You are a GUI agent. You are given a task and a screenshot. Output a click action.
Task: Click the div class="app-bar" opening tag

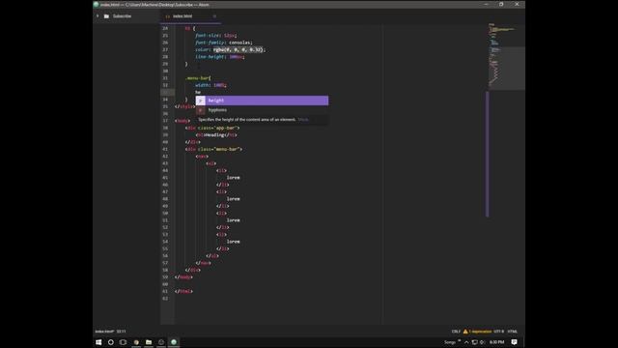(212, 128)
